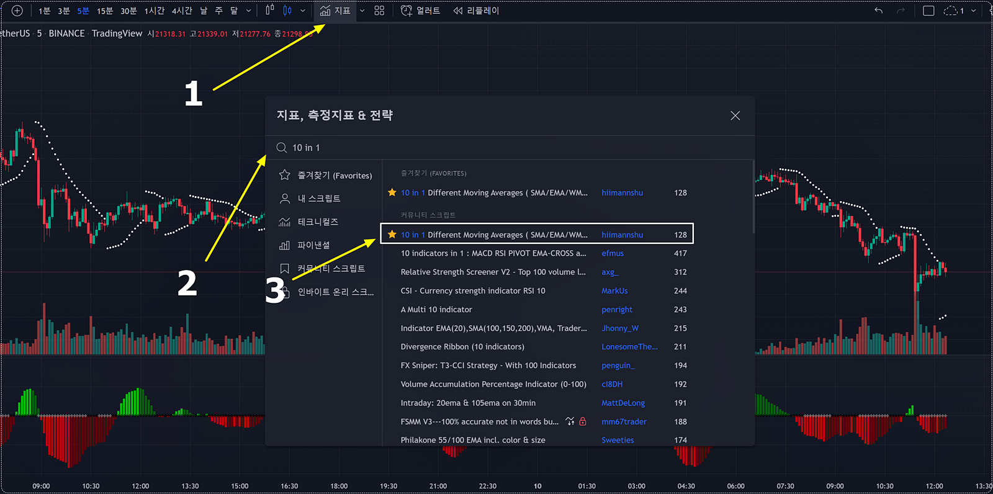
Task: Click the indicator results list scrollbar
Action: pyautogui.click(x=753, y=197)
